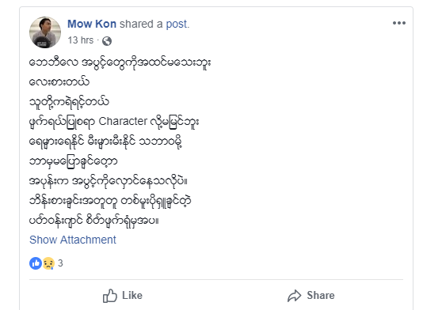Open Mow Kon's profile picture
The width and height of the screenshot is (423, 310).
pyautogui.click(x=45, y=32)
